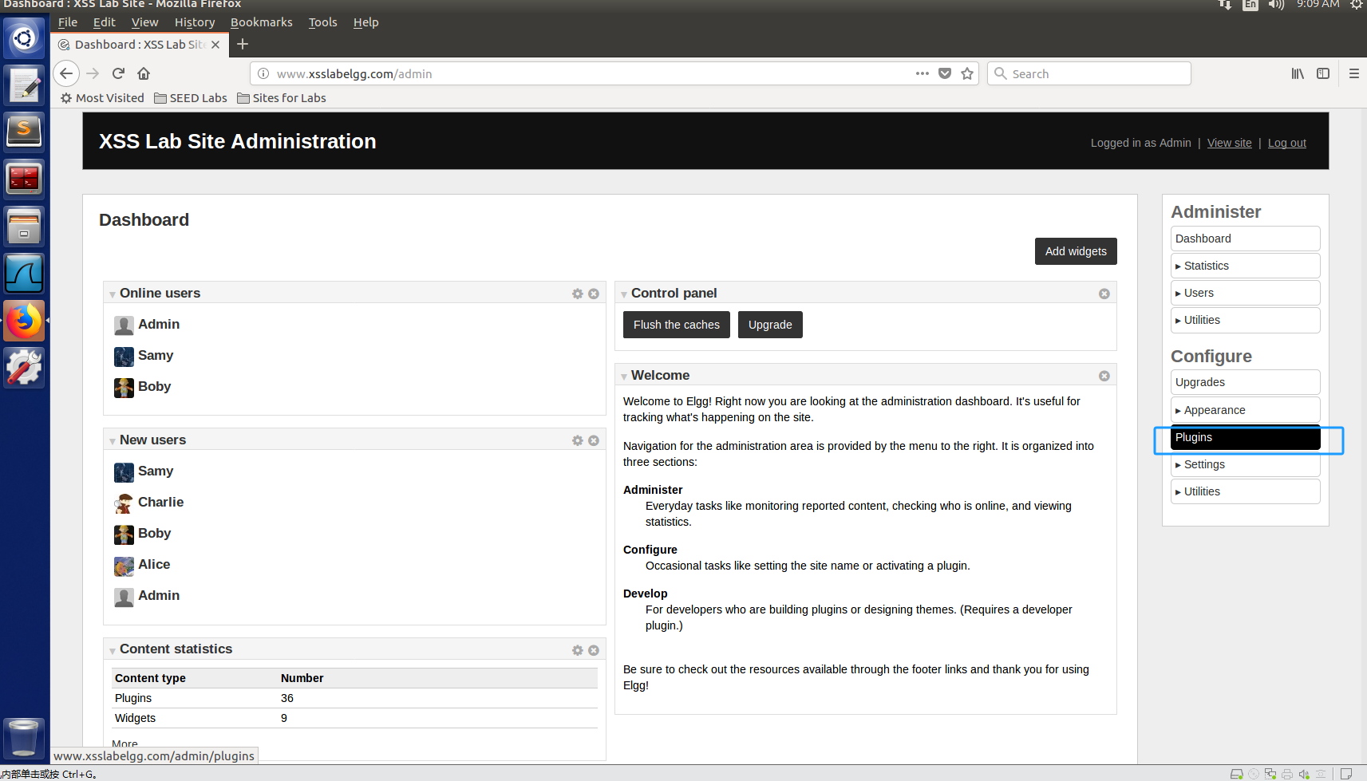Edit settings of Content statistics widget
Viewport: 1367px width, 781px height.
pyautogui.click(x=578, y=650)
